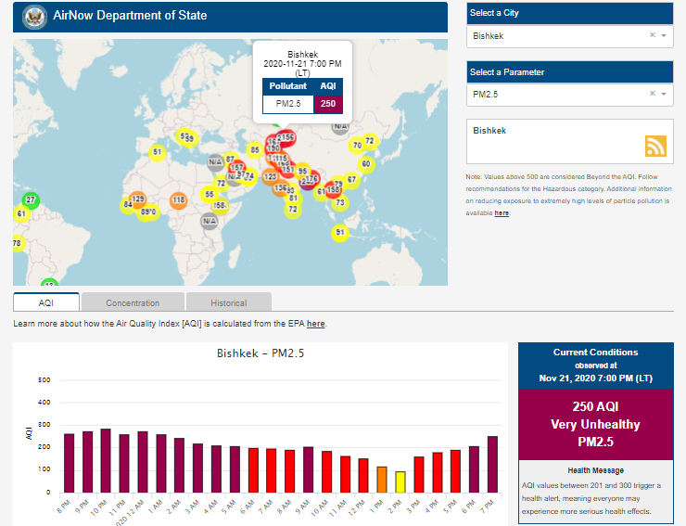Click the yellow 60 AQI map marker
Image resolution: width=686 pixels, height=526 pixels.
365,164
